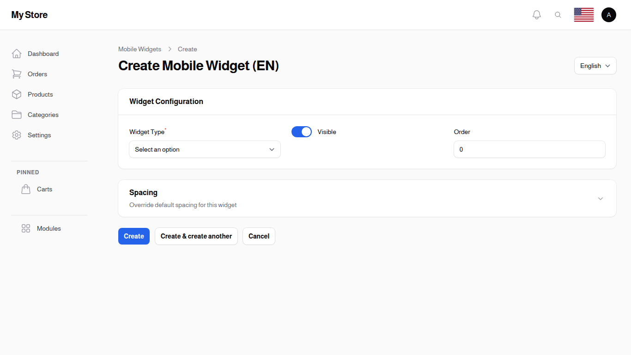Open Settings via the gear icon
Screen dimensions: 631x355
pos(17,135)
